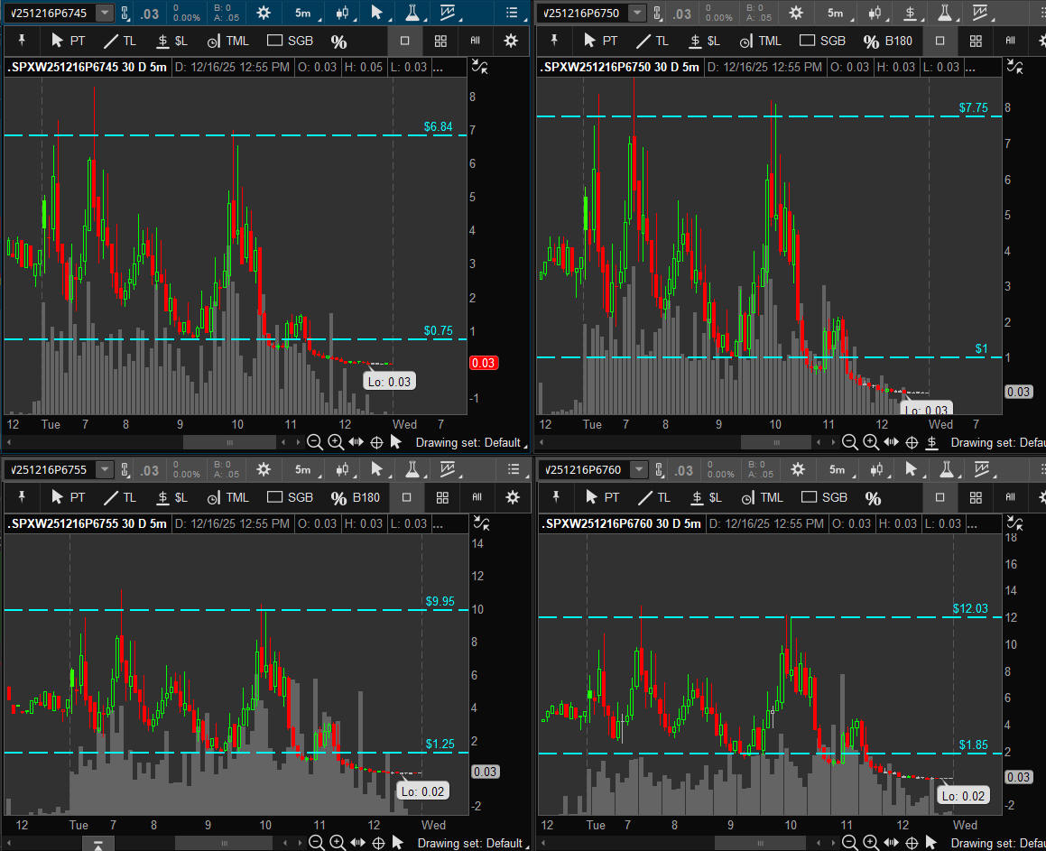The width and height of the screenshot is (1046, 851).
Task: Click the All button in the P6745 drawing toolbar
Action: coord(475,42)
